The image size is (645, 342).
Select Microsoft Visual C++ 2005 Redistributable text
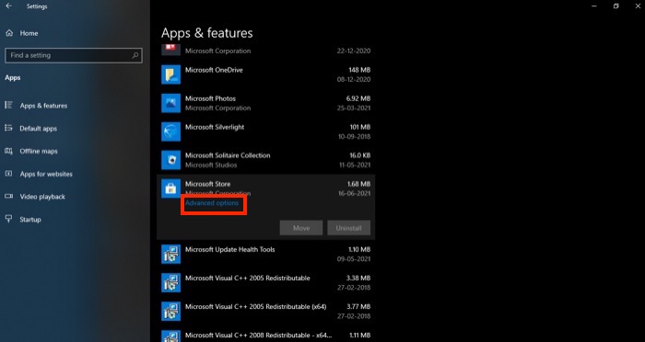(x=247, y=278)
